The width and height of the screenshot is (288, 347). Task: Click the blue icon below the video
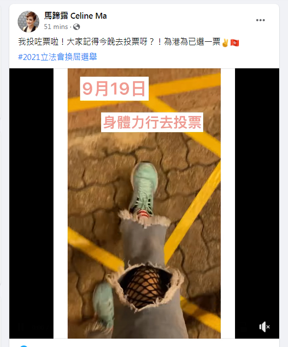(x=24, y=346)
